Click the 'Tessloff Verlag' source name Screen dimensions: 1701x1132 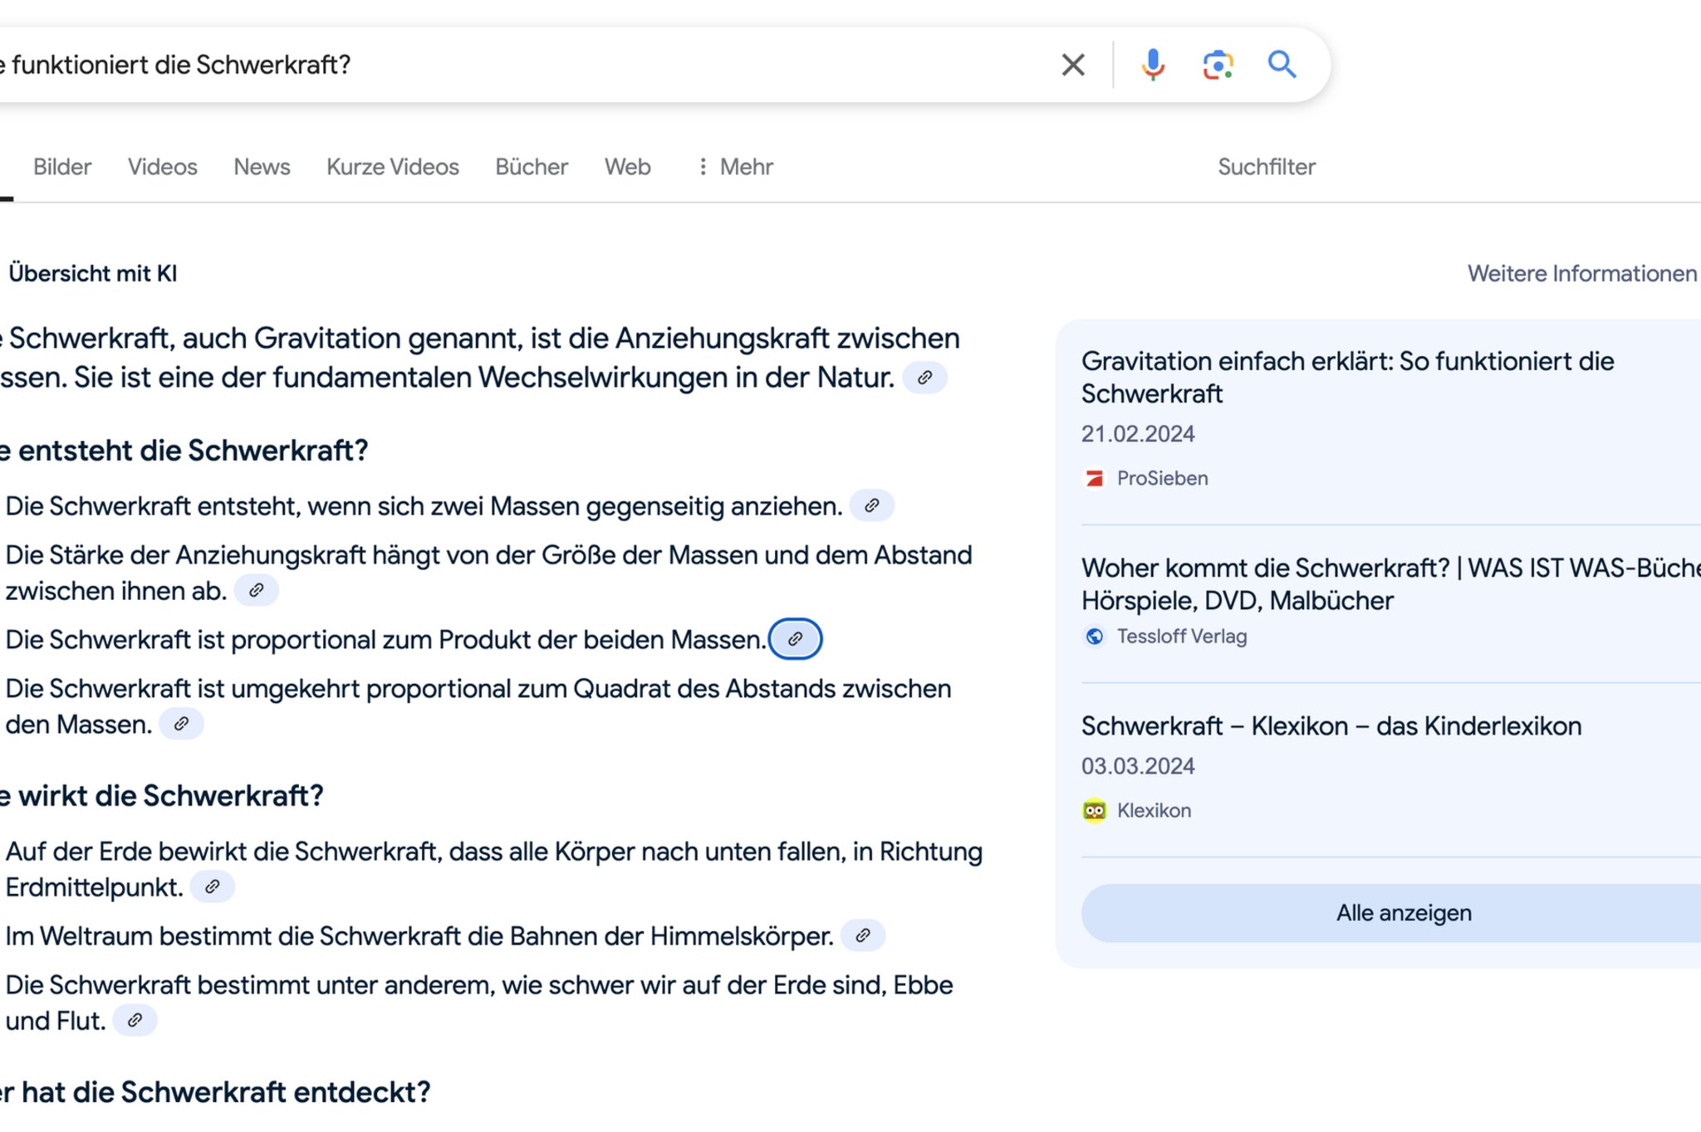(1182, 637)
